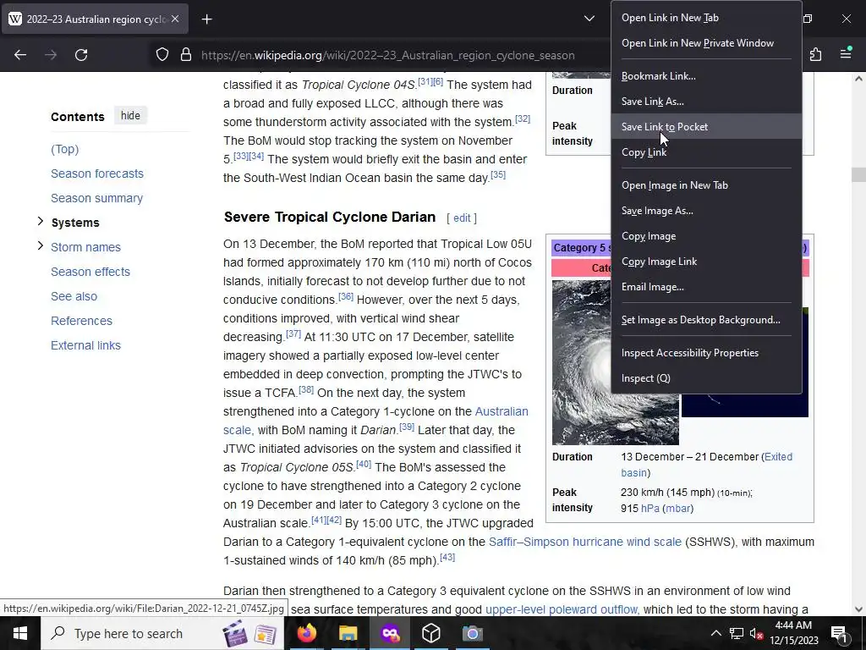Click the Windows Start button
Screen dimensions: 866x650
(20, 633)
